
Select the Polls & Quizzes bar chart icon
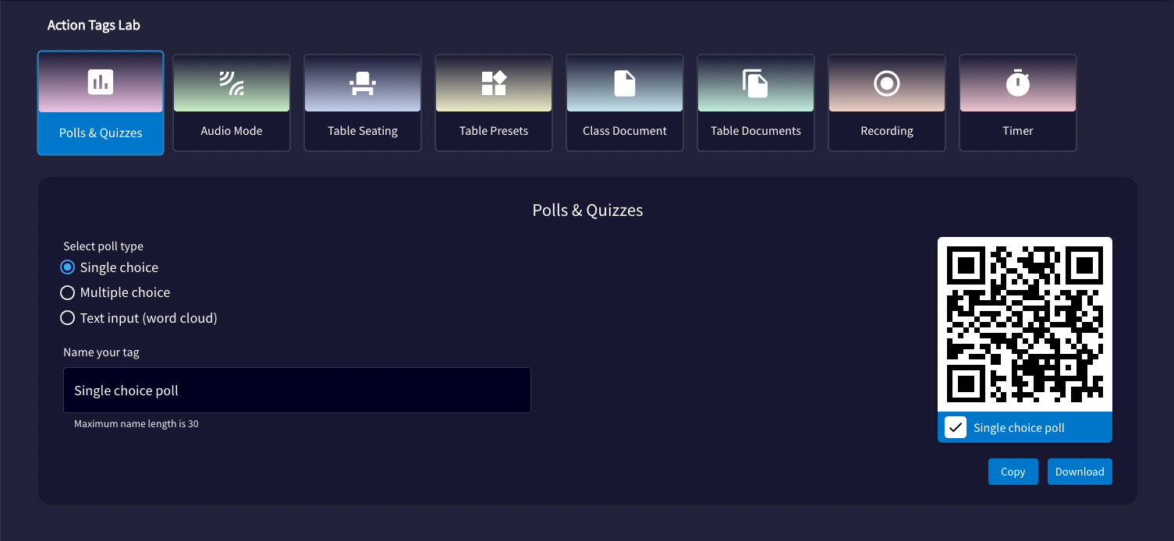click(x=101, y=82)
